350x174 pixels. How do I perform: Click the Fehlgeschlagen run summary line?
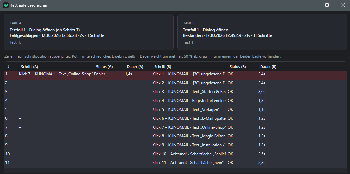coord(57,35)
